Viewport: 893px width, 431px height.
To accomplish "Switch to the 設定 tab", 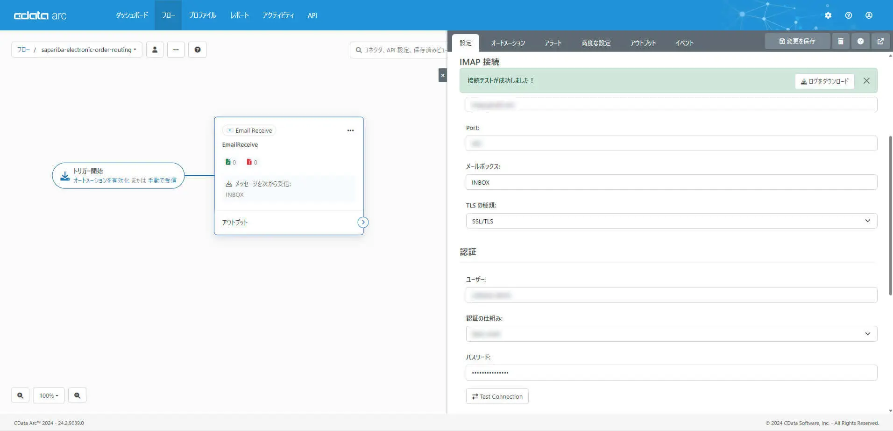I will (466, 43).
